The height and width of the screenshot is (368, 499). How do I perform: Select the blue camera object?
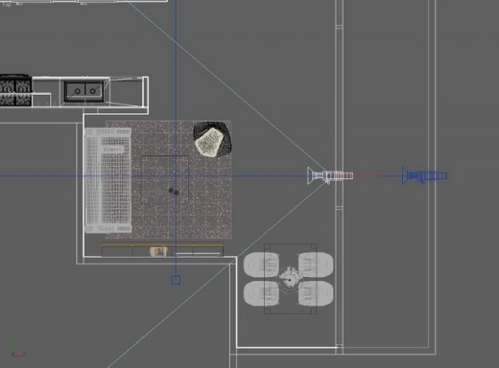[425, 175]
